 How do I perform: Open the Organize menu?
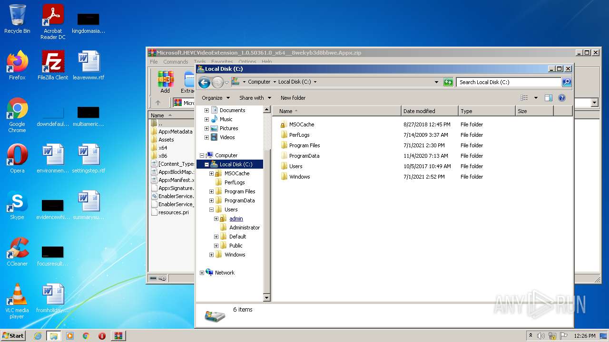coord(216,98)
